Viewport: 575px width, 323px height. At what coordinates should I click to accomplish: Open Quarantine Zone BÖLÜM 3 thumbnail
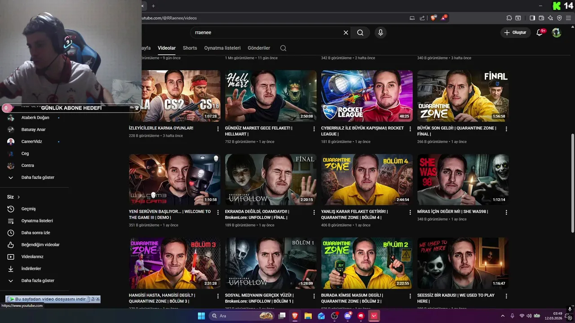[175, 263]
